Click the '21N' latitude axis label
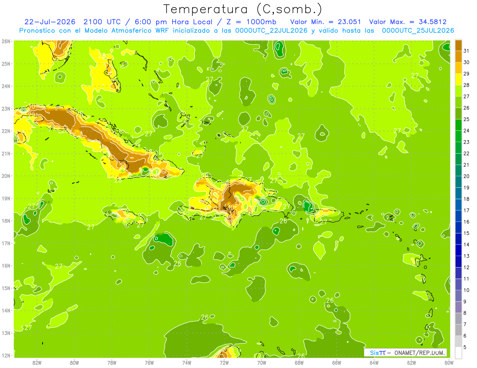Viewport: 477px width, 368px height. 6,153
